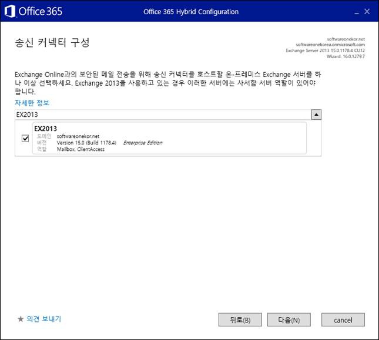Click the EX2013 server selection field

[163, 115]
